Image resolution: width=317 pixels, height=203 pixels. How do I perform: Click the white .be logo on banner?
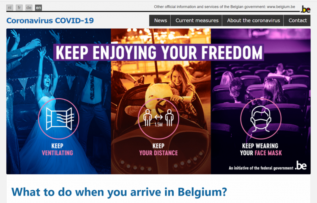[301, 166]
